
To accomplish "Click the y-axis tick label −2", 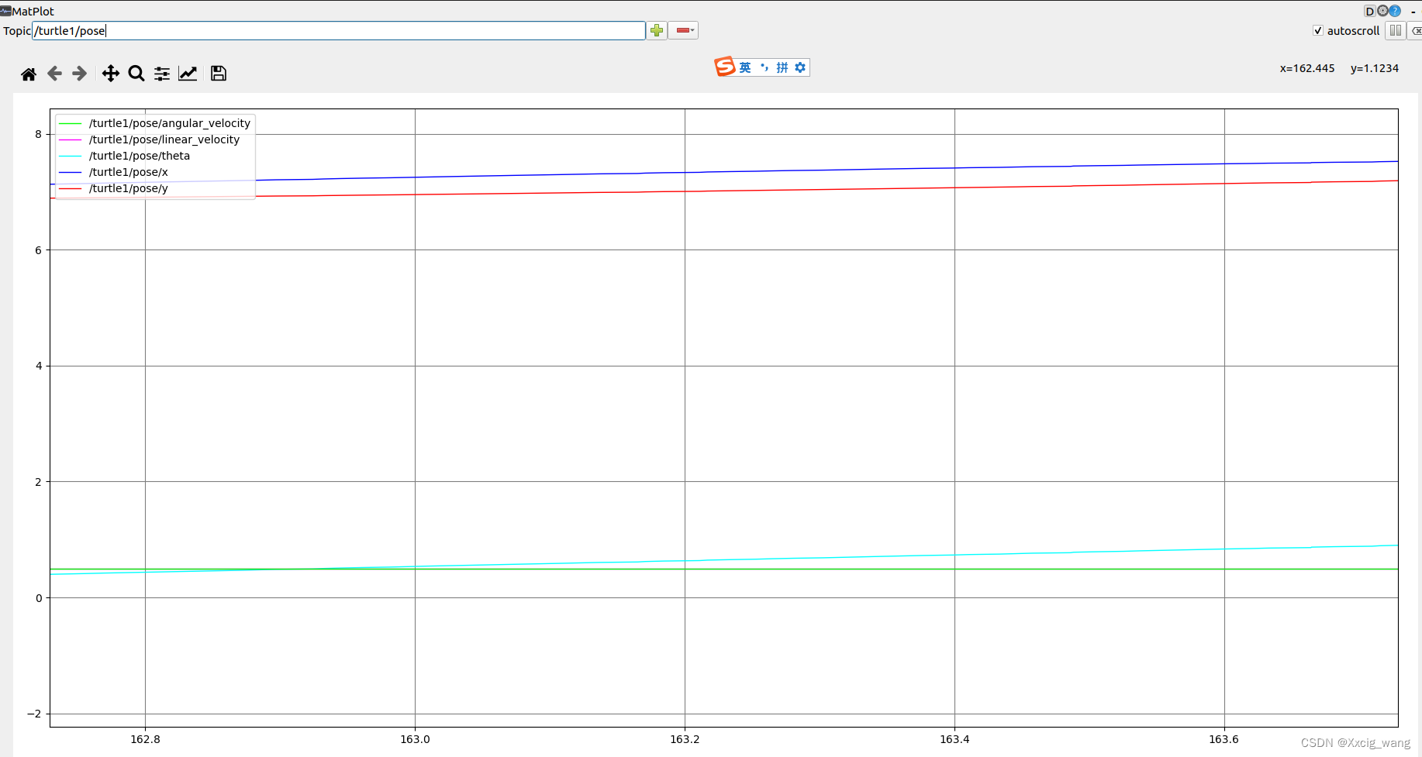I will [x=35, y=714].
